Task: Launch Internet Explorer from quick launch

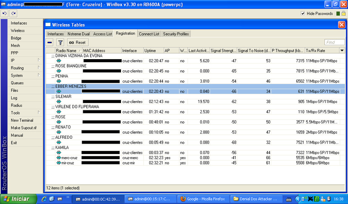Action: click(x=44, y=199)
